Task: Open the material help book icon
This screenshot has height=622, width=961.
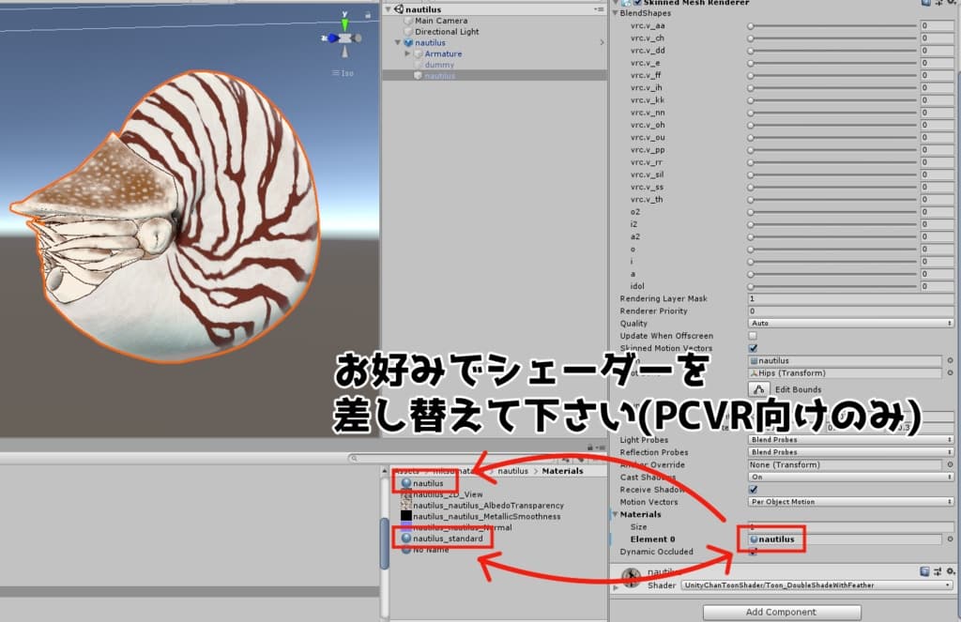Action: [x=924, y=571]
